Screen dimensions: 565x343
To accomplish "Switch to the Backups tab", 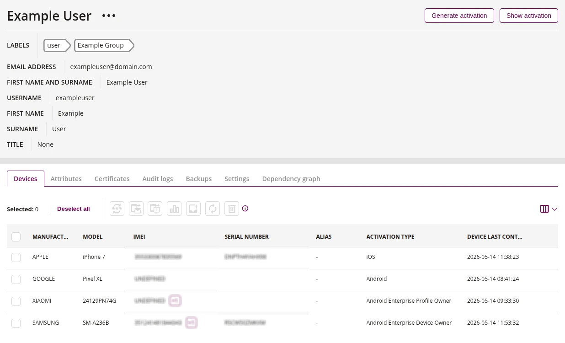I will 199,179.
